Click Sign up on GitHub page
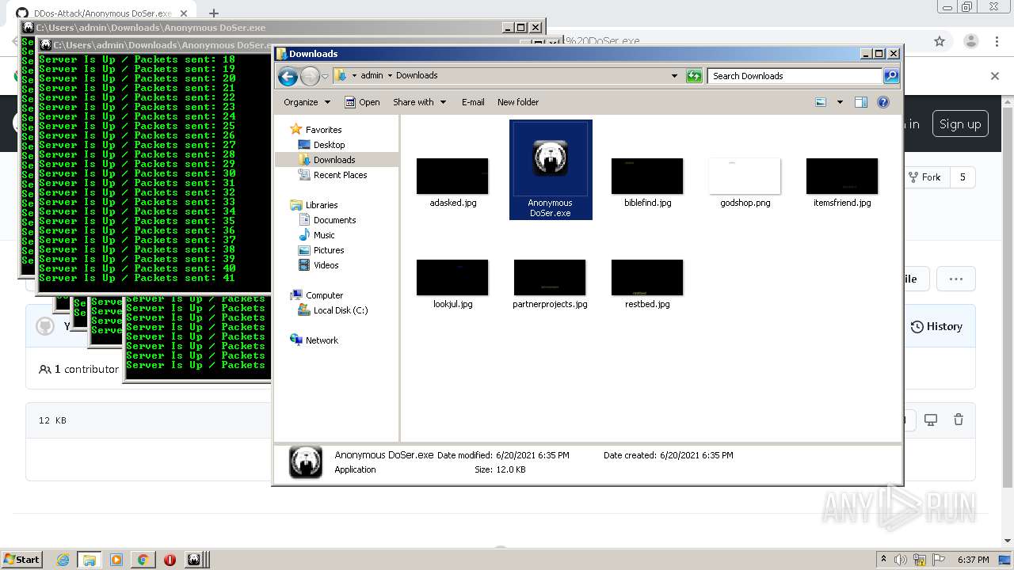 pos(960,124)
